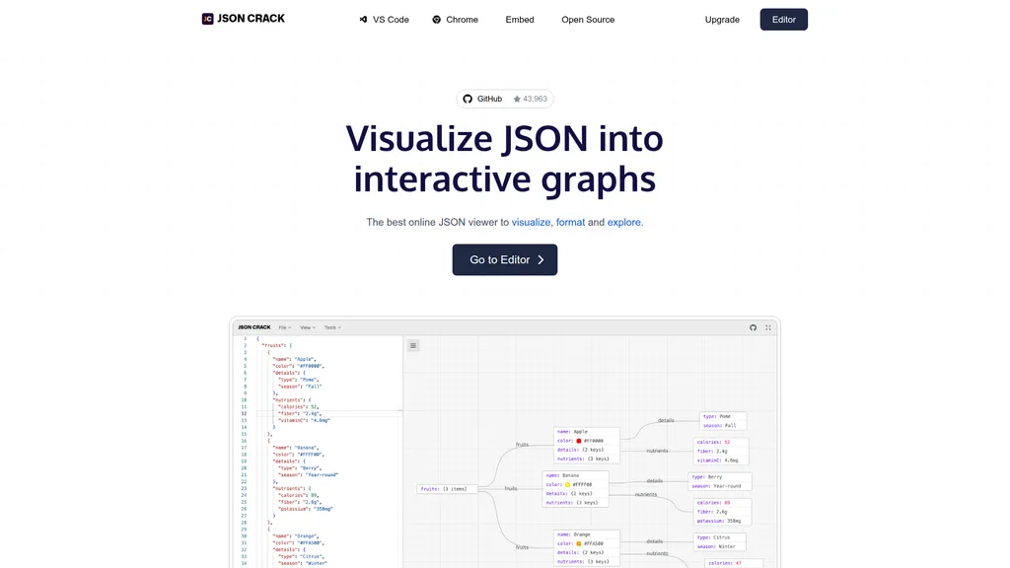The height and width of the screenshot is (568, 1010).
Task: Click the orange #FFA500 color swatch in the Orange node
Action: [x=578, y=543]
